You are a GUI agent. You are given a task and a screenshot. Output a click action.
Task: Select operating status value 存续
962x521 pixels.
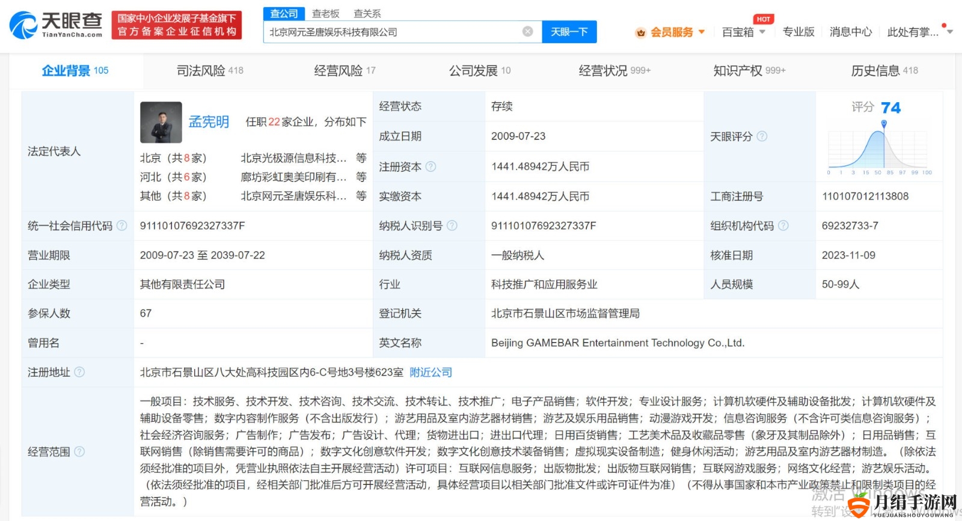click(501, 106)
